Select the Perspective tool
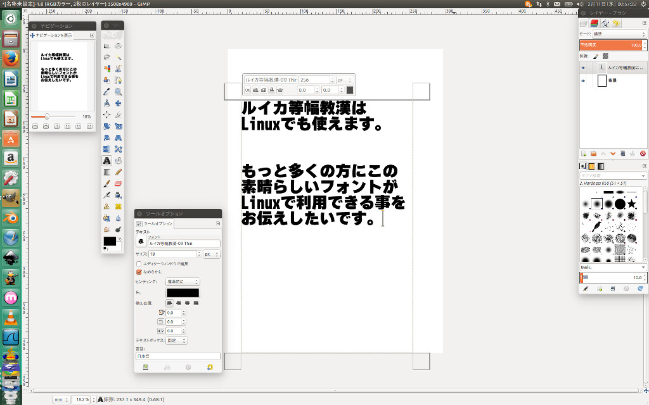 pos(119,137)
